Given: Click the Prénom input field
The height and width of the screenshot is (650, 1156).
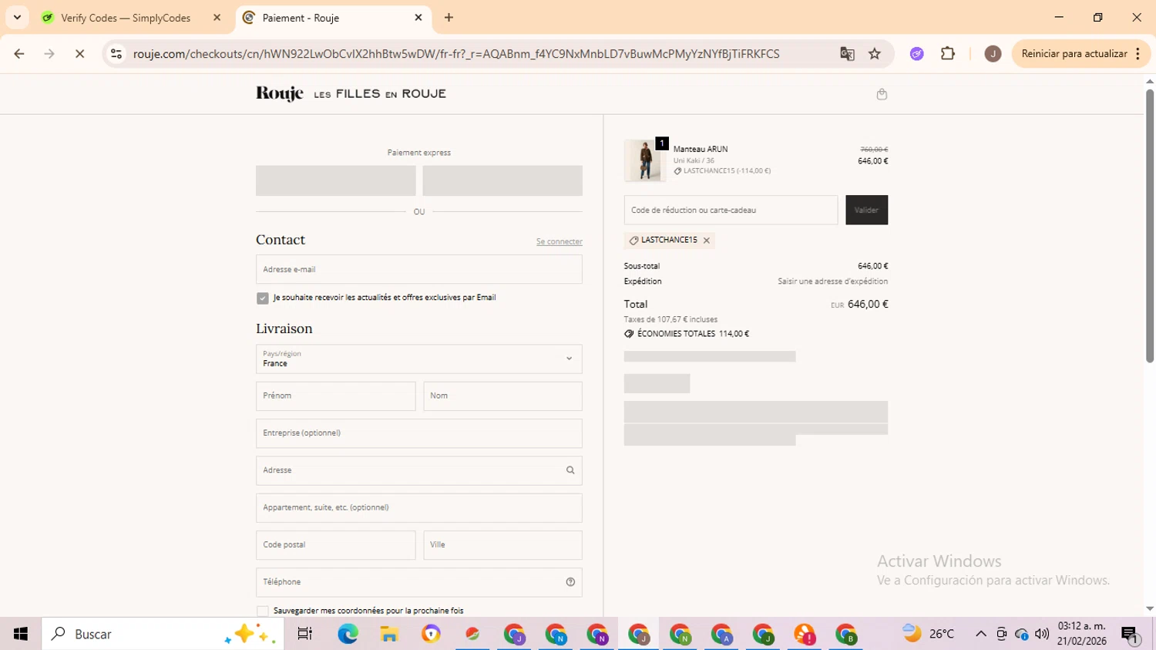Looking at the screenshot, I should coord(336,396).
